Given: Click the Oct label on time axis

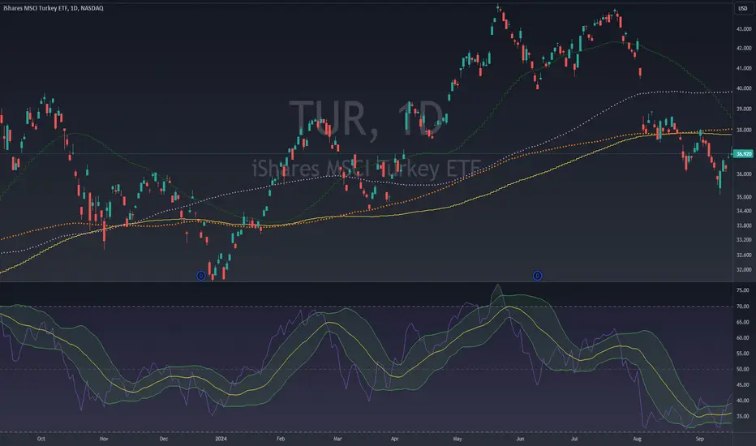Looking at the screenshot, I should (x=41, y=439).
